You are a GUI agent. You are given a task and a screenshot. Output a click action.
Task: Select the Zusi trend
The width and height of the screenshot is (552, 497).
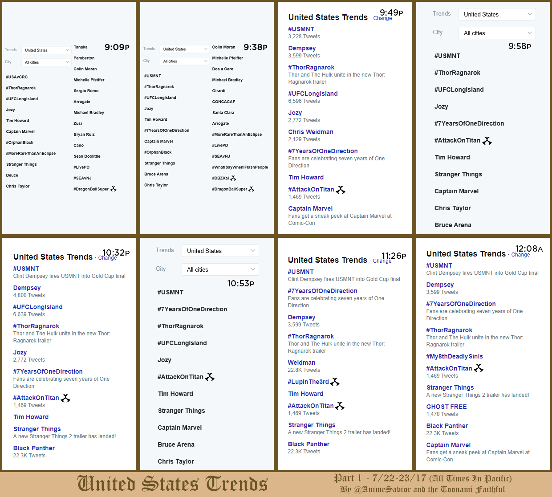pyautogui.click(x=78, y=123)
